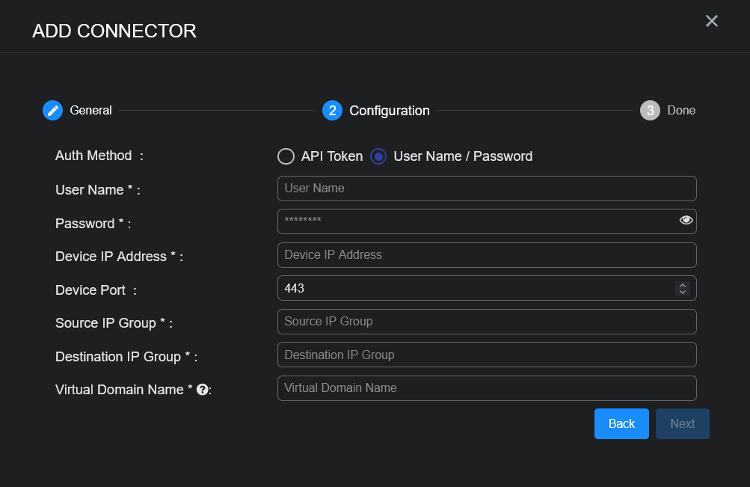Focus the User Name input field

coord(486,189)
